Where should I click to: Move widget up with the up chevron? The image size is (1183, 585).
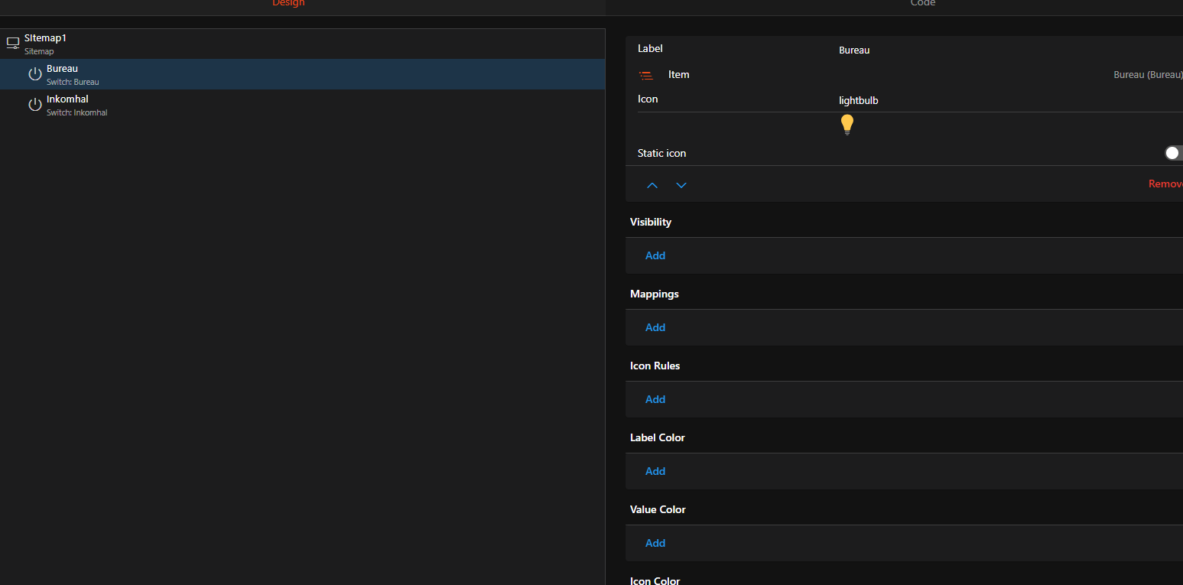[x=652, y=185]
